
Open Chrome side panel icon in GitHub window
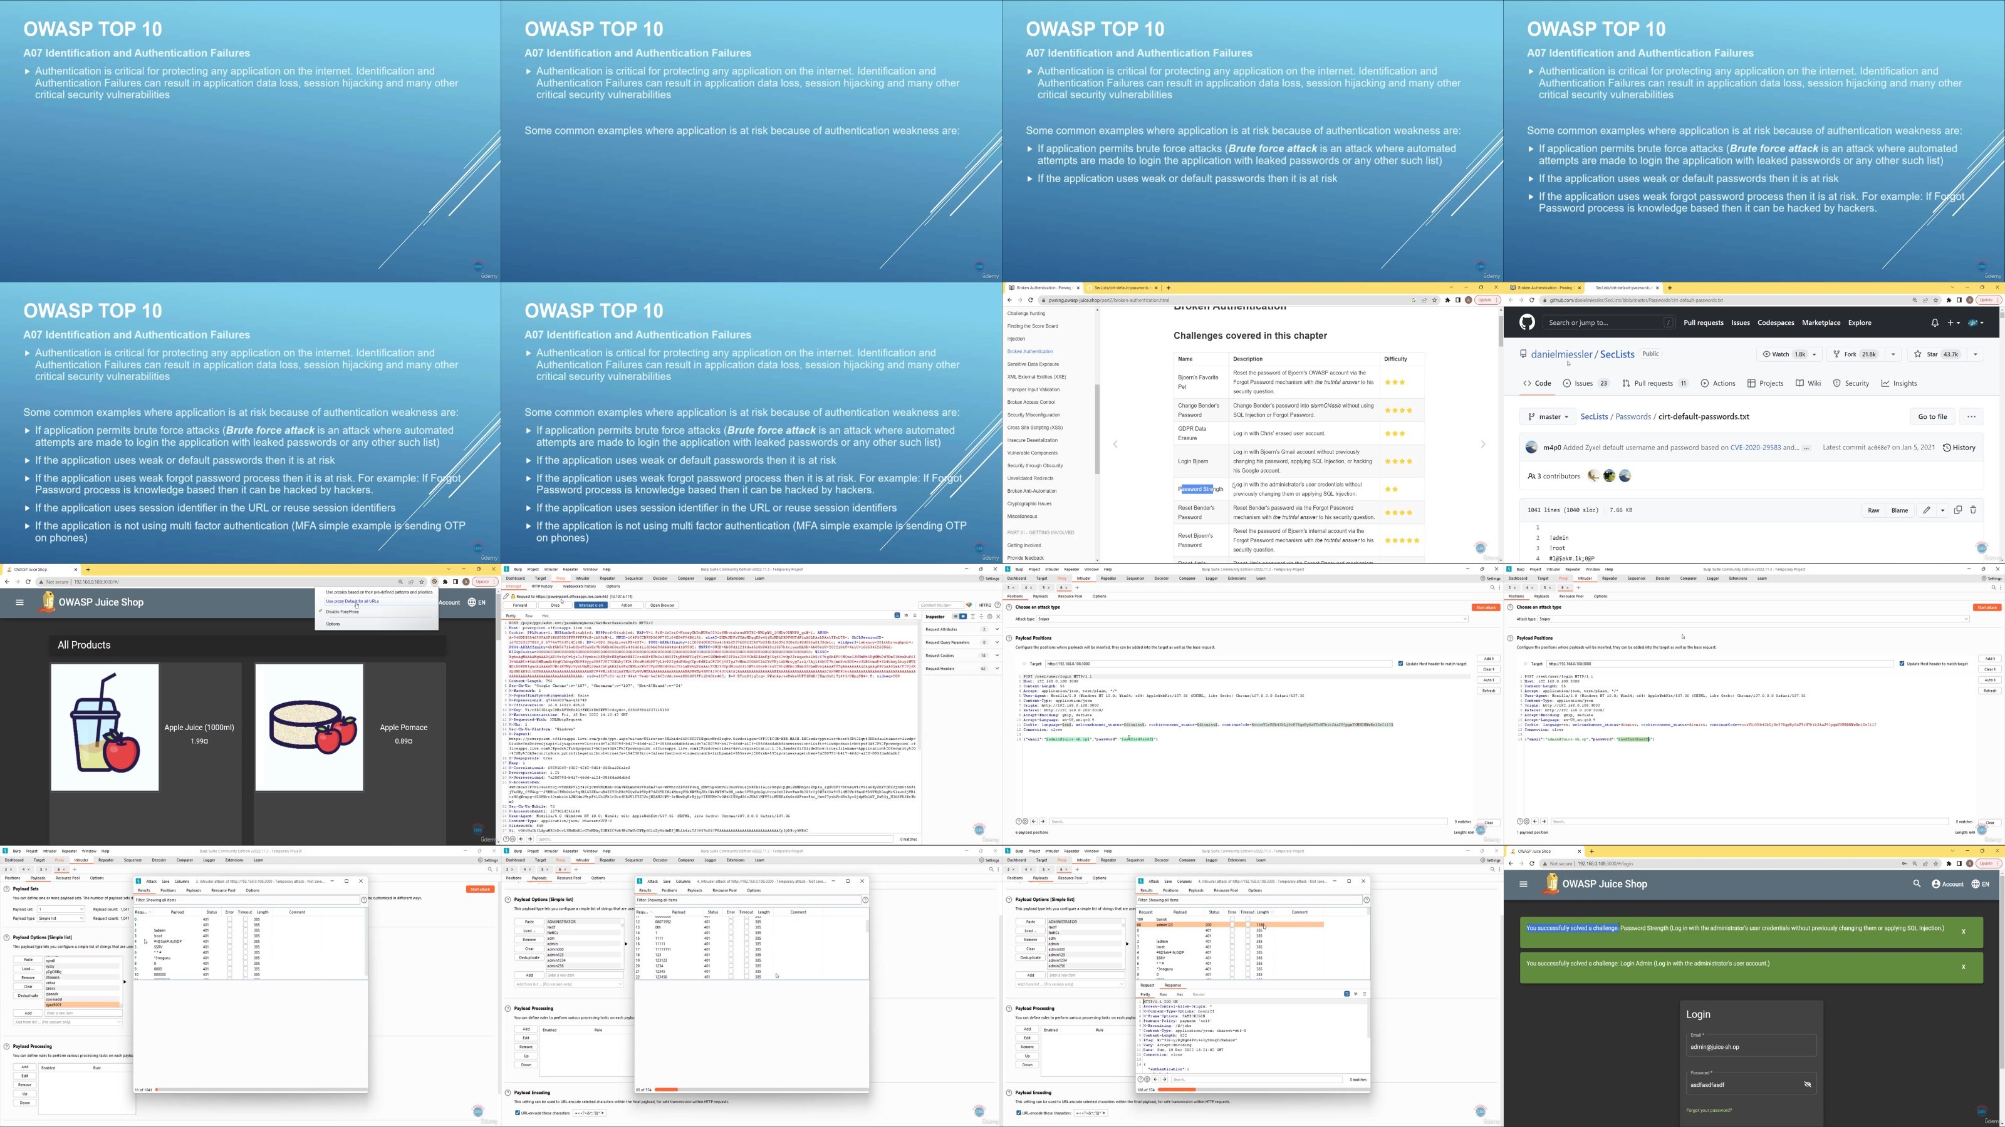(x=1959, y=301)
